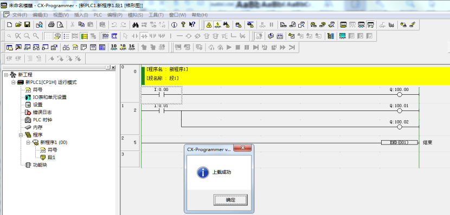The image size is (450, 215).
Task: Open the PLC menu
Action: coord(98,15)
